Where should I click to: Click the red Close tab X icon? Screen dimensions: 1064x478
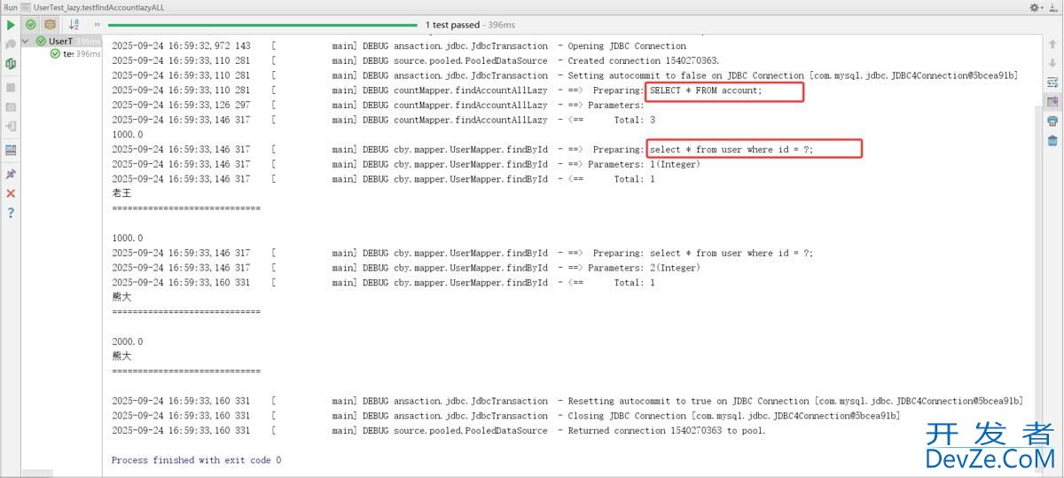pyautogui.click(x=11, y=193)
